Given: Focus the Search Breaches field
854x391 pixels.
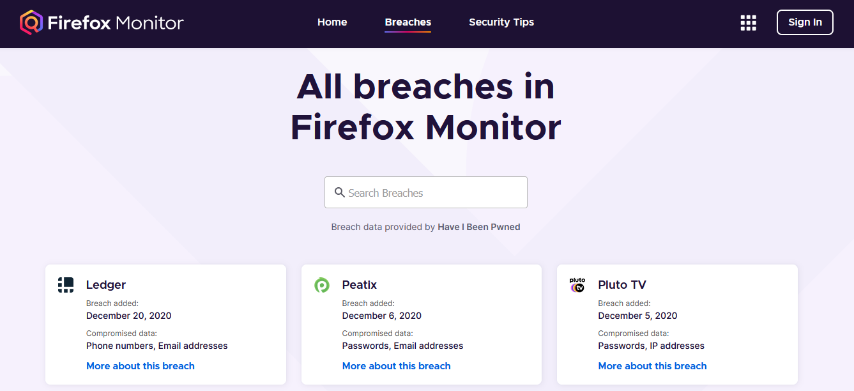Looking at the screenshot, I should pos(426,192).
